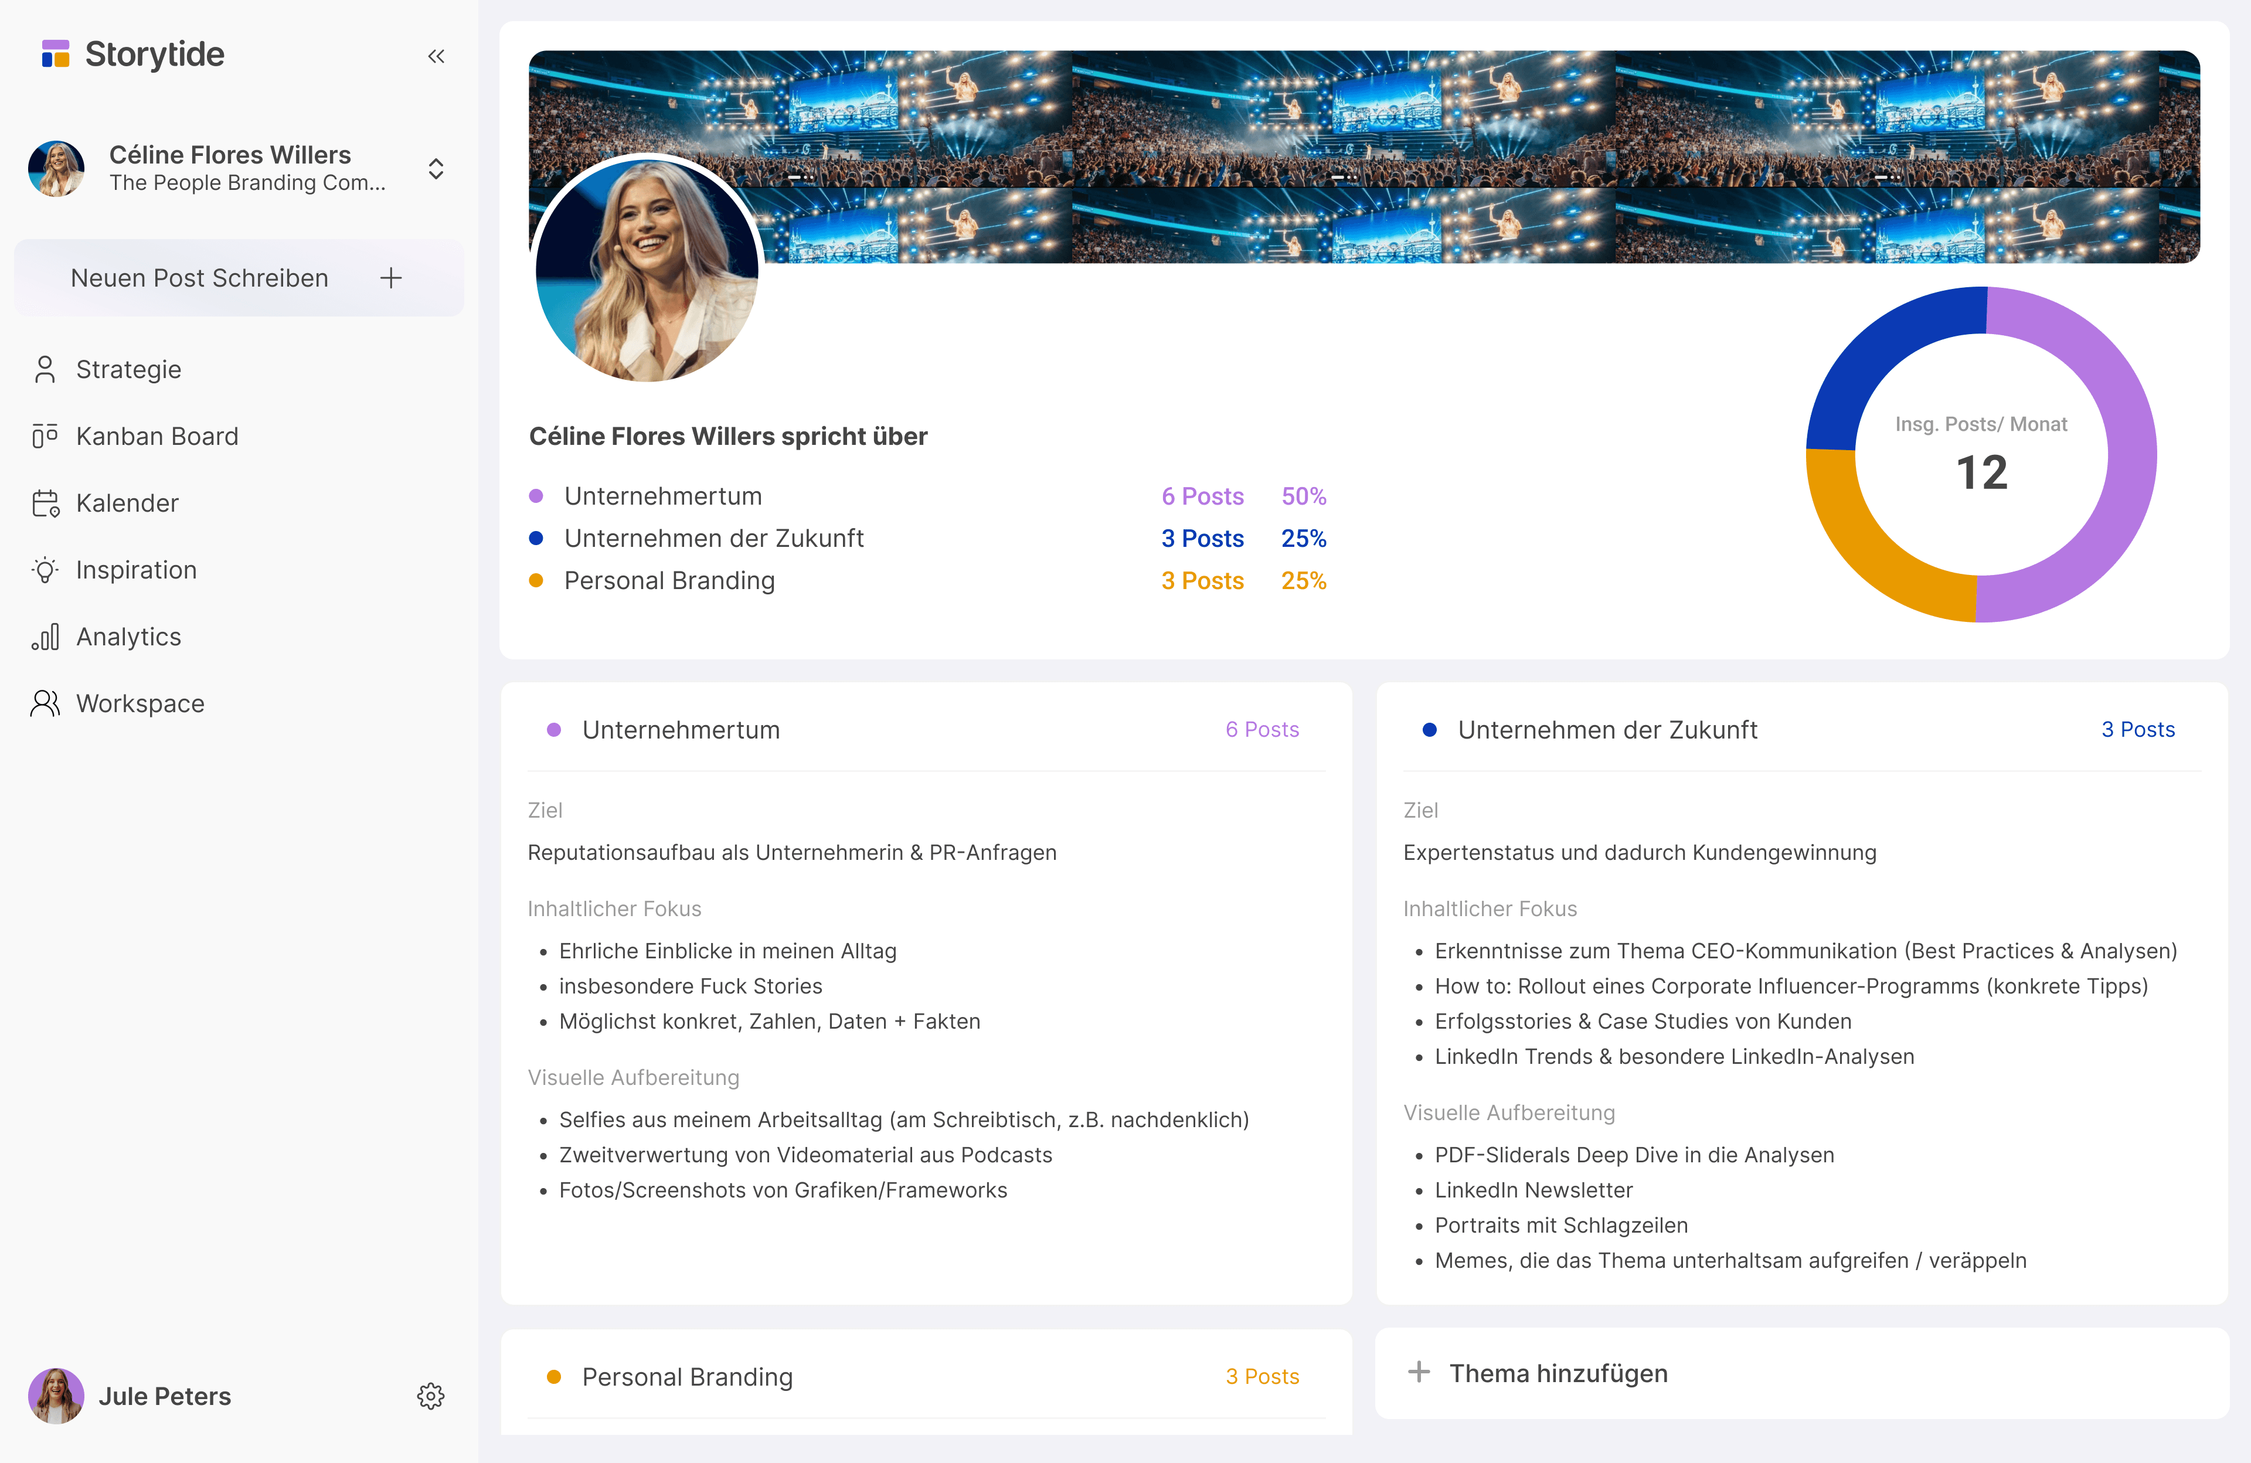Viewport: 2251px width, 1463px height.
Task: Click the Kalender calendar icon
Action: tap(45, 503)
